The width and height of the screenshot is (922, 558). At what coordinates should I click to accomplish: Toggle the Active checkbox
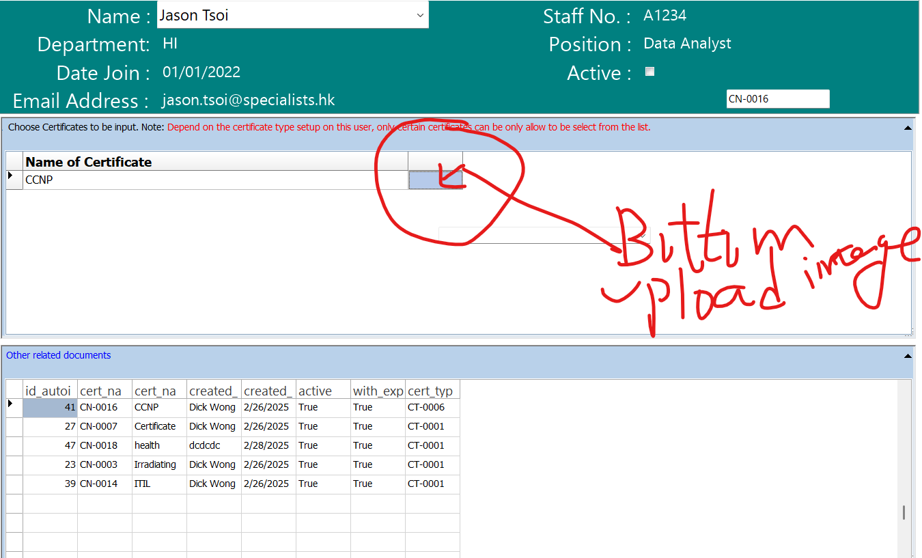649,72
